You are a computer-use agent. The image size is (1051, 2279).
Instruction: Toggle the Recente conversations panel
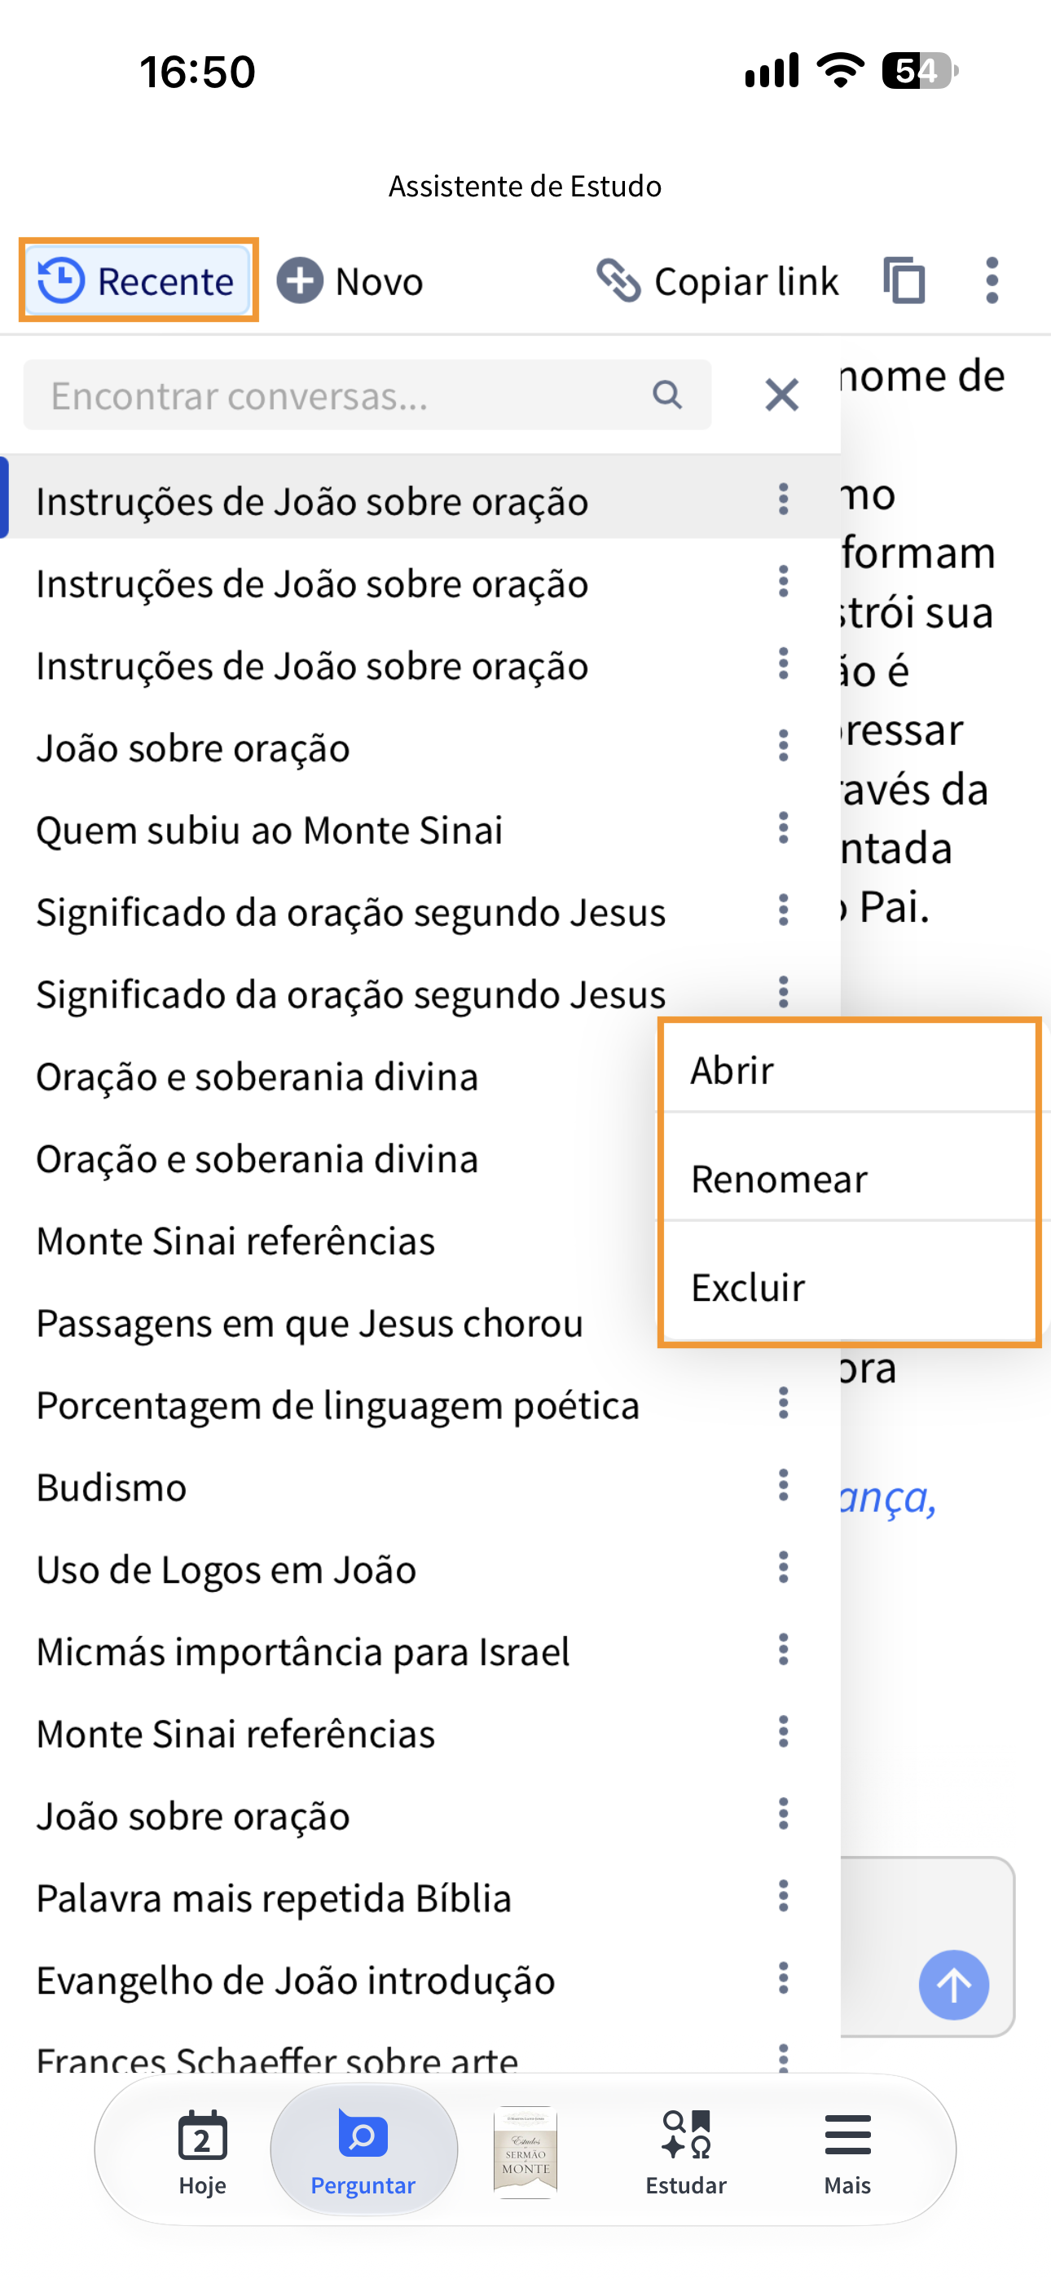pyautogui.click(x=138, y=280)
